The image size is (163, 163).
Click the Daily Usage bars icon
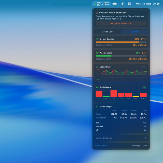[x=97, y=87]
